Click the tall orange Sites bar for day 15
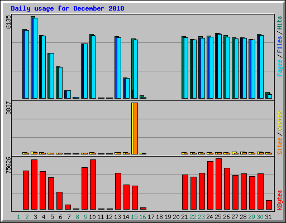 [136, 128]
